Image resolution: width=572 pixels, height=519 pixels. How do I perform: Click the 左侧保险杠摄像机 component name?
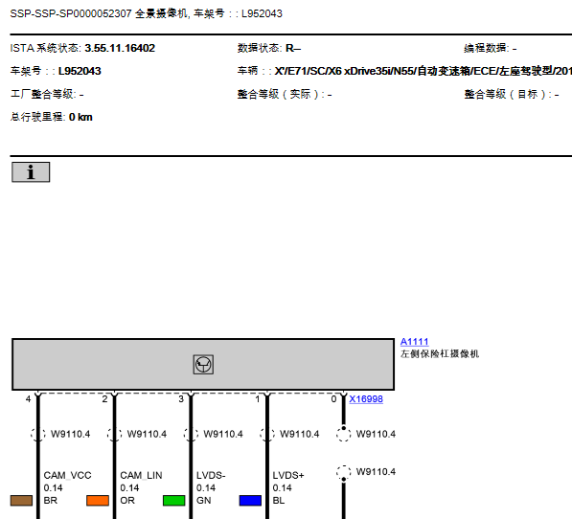tap(440, 354)
